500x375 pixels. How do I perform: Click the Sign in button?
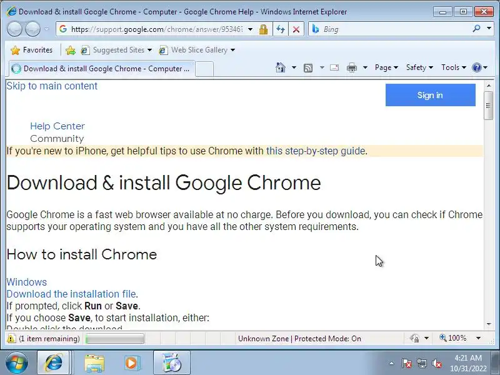(430, 95)
